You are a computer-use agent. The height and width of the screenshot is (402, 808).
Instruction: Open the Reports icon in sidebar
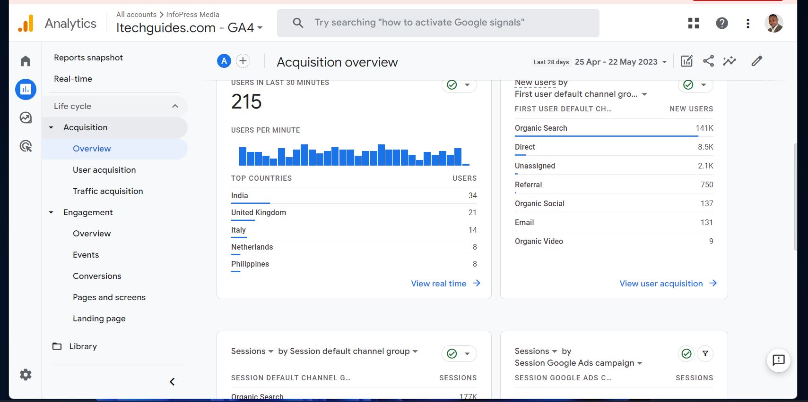(26, 89)
